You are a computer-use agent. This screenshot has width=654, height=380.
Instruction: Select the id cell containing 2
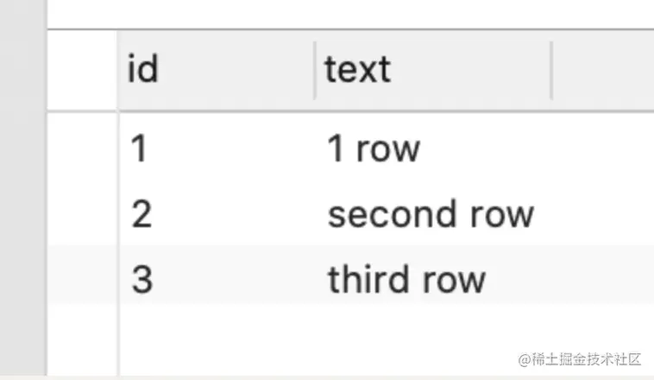tap(141, 213)
